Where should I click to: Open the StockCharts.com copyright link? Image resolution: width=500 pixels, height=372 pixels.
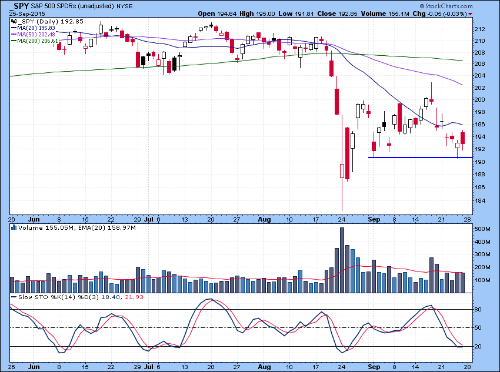coord(446,6)
